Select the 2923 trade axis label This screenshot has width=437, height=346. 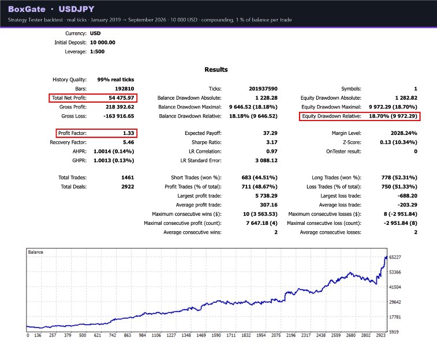point(380,336)
